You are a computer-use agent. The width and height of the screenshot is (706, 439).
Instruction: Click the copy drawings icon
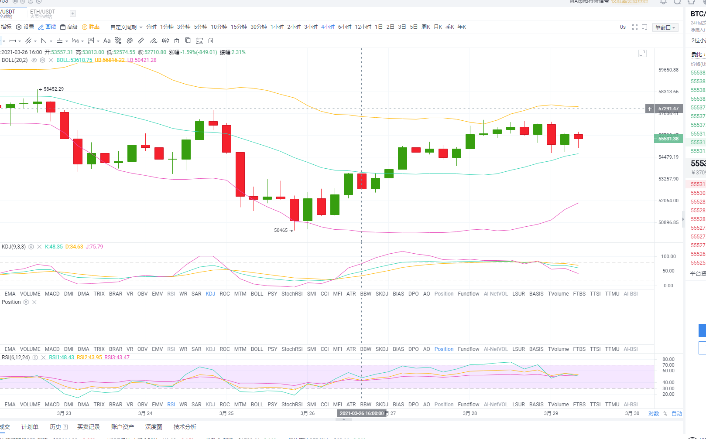click(188, 41)
